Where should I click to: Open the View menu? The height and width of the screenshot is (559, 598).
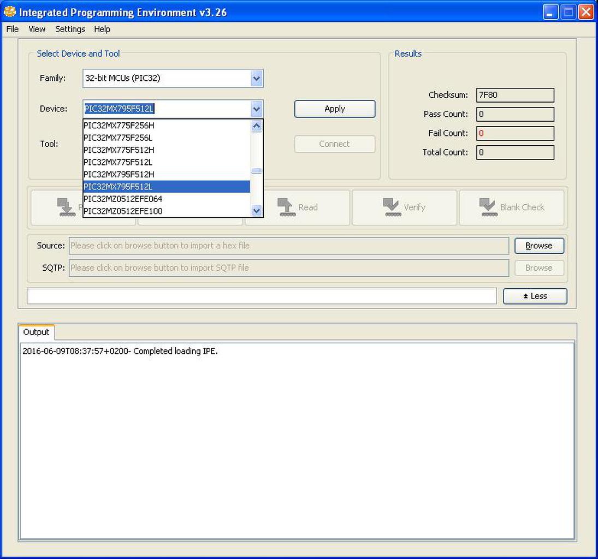37,29
